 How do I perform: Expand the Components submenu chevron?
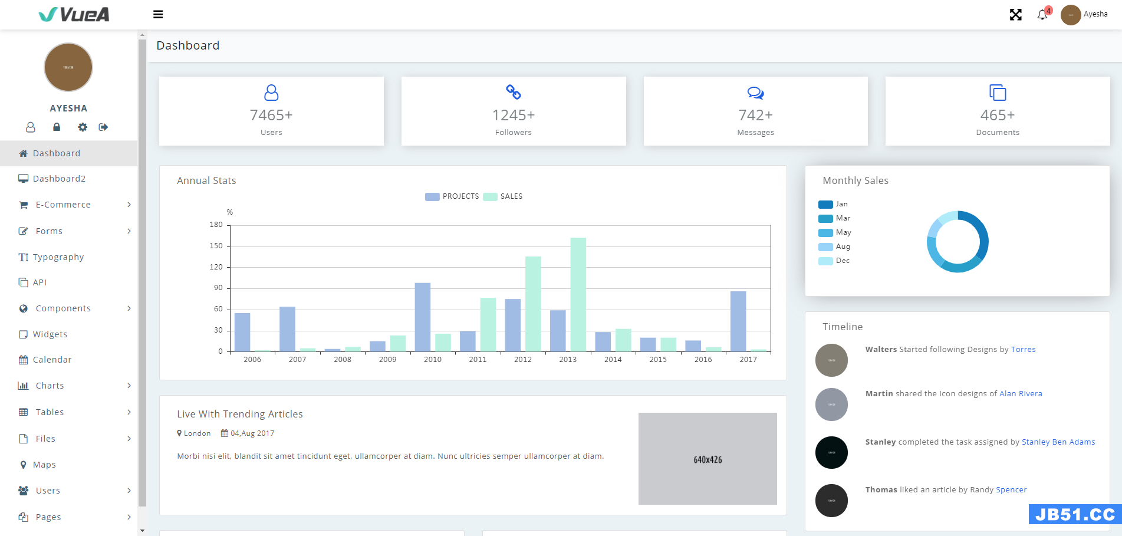click(x=129, y=308)
